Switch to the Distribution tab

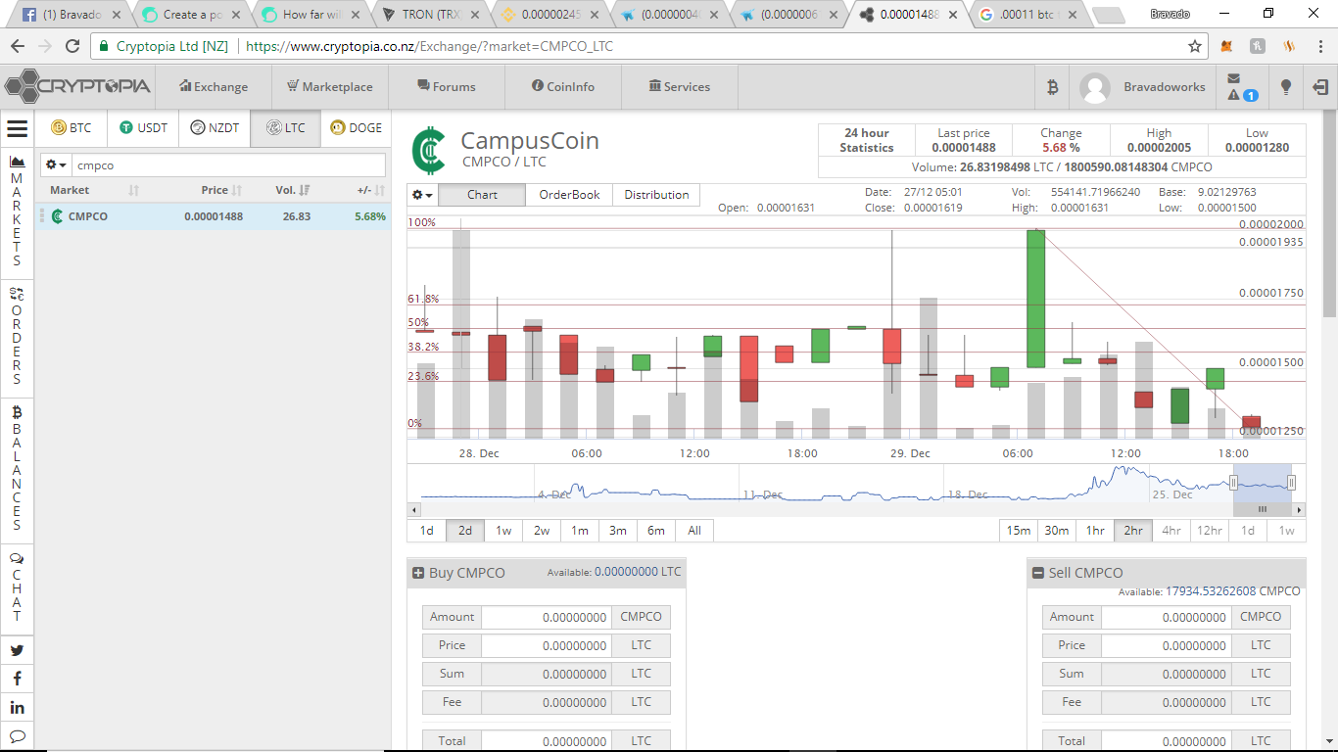(657, 195)
